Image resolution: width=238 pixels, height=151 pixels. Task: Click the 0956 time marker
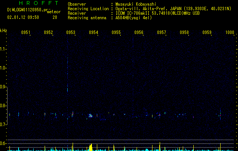pos(139,32)
